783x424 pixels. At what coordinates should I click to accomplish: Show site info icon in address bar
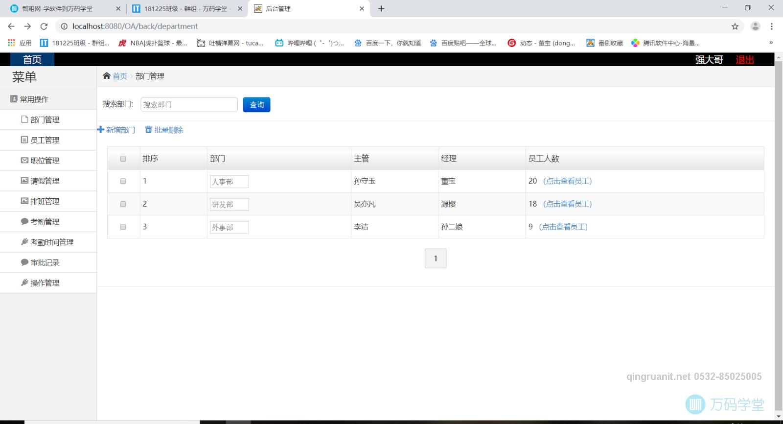[64, 26]
